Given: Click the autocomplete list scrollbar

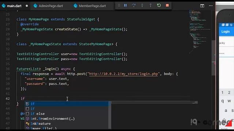Looking at the screenshot, I should click(x=110, y=115).
